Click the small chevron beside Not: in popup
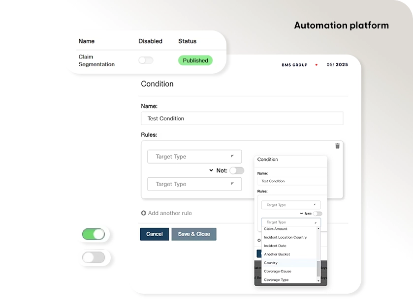 point(301,214)
